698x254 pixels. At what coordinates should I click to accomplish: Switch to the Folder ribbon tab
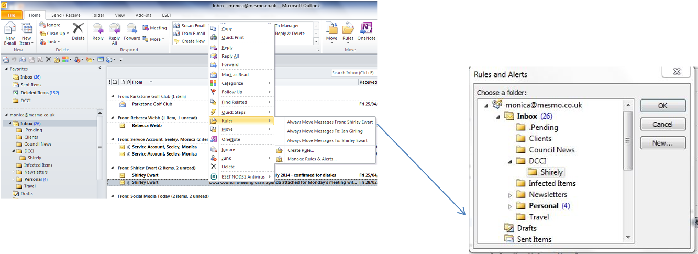coord(97,16)
